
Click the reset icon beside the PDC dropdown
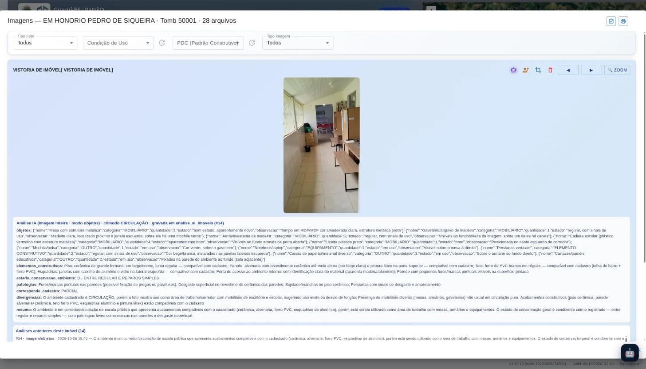[252, 43]
